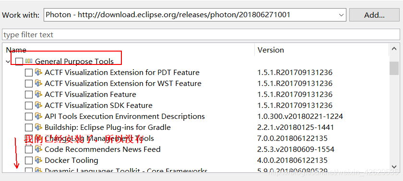Focus the type filter text field
The height and width of the screenshot is (181, 403).
click(x=201, y=34)
